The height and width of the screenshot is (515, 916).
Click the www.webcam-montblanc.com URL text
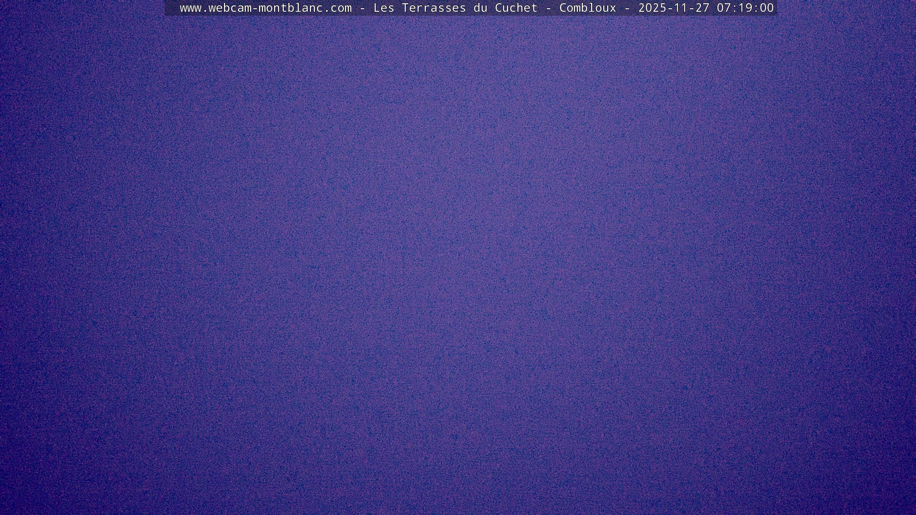[x=265, y=8]
